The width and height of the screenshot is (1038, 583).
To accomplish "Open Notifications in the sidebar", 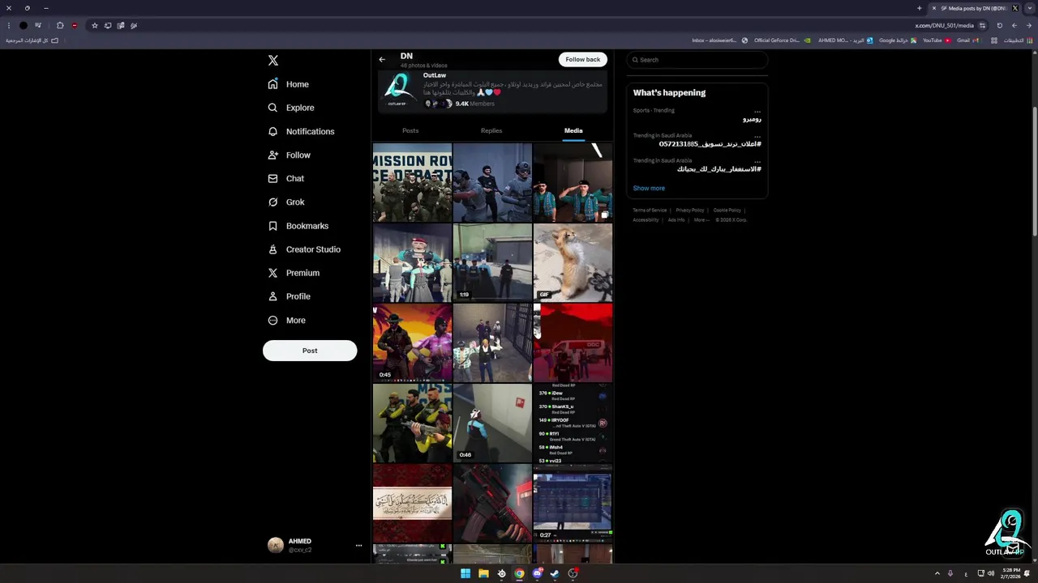I will click(301, 131).
